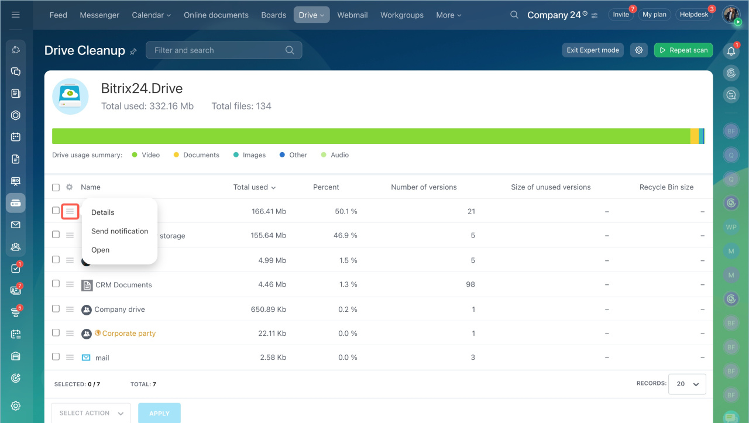The height and width of the screenshot is (423, 749).
Task: Open the calendar icon in left sidebar
Action: point(16,137)
